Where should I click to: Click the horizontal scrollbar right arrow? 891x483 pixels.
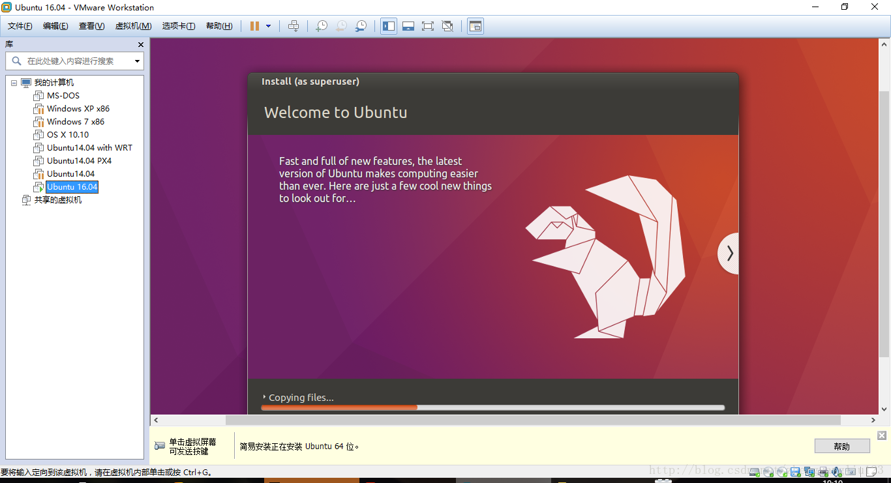click(x=873, y=420)
